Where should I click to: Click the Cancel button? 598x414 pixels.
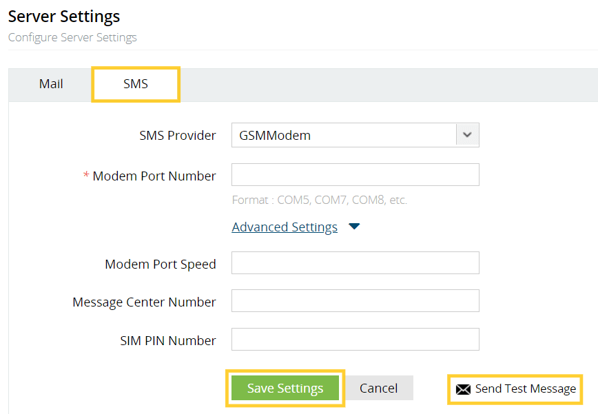[x=378, y=389]
